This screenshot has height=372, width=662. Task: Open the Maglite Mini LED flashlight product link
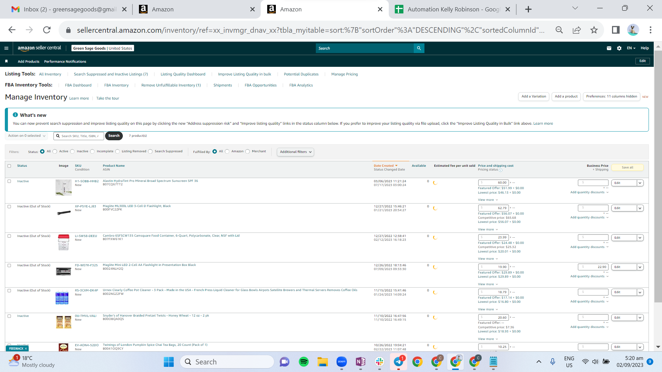point(149,265)
